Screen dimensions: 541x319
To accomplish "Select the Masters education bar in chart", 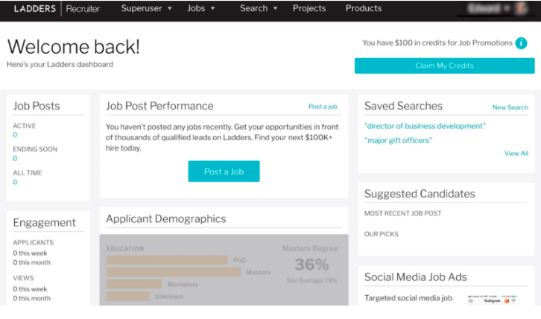I will pos(174,272).
